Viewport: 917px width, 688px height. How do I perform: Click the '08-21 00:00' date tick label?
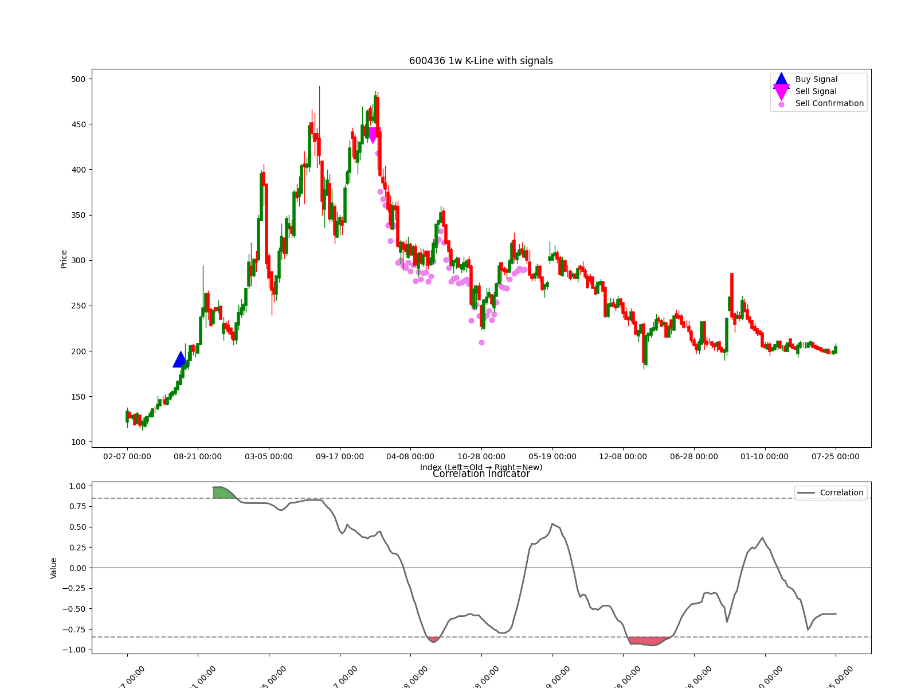[198, 457]
